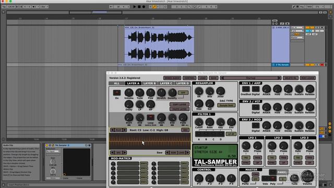Adjust the Master Volume knob

tap(307, 176)
